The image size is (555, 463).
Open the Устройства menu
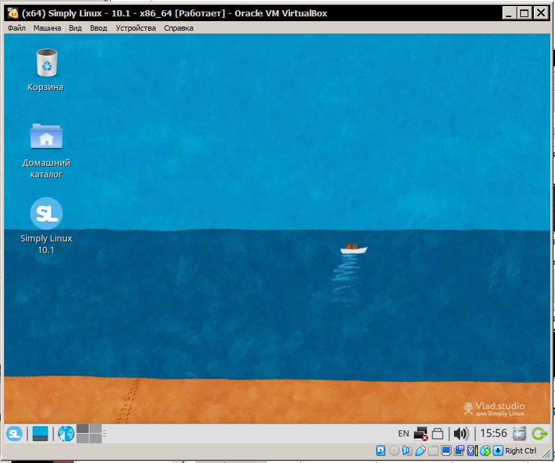tap(136, 28)
